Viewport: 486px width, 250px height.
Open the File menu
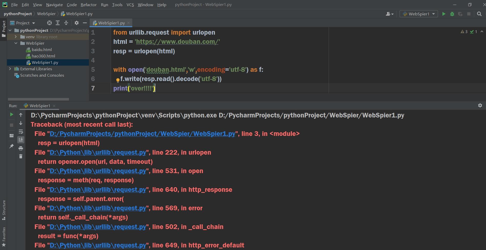(14, 5)
